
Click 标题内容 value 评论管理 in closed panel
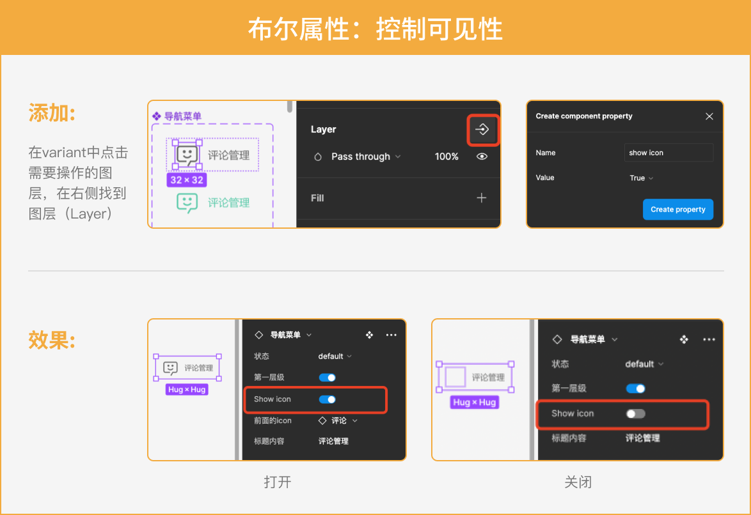point(643,438)
